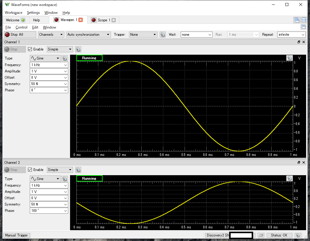The image size is (310, 241).
Task: Undock the Channel 2 panel
Action: [x=299, y=162]
